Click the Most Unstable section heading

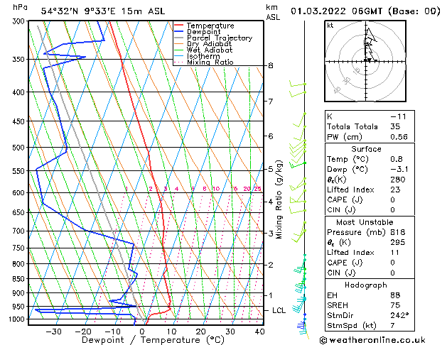click(365, 222)
